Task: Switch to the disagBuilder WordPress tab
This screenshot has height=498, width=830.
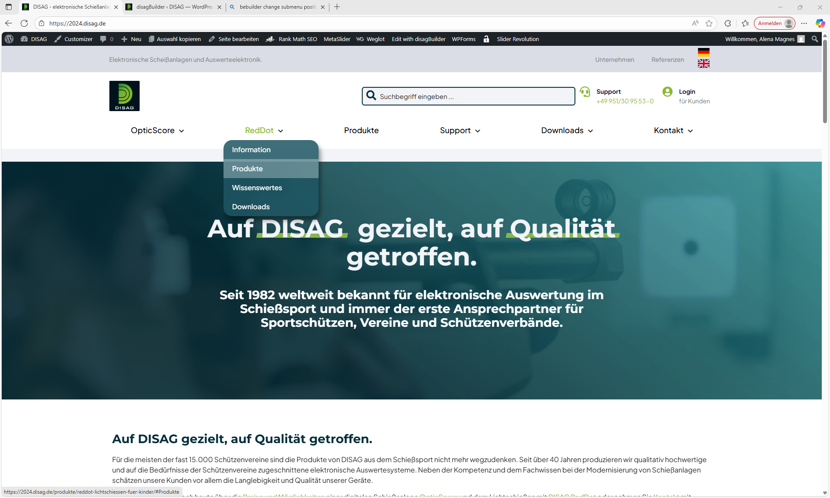Action: click(173, 7)
